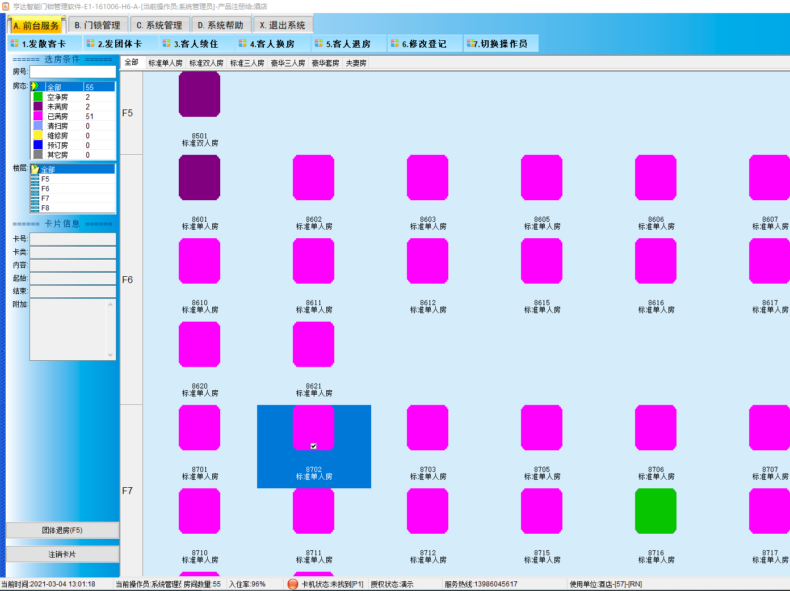Select 其它房 status row
Image resolution: width=790 pixels, height=591 pixels.
pyautogui.click(x=73, y=155)
